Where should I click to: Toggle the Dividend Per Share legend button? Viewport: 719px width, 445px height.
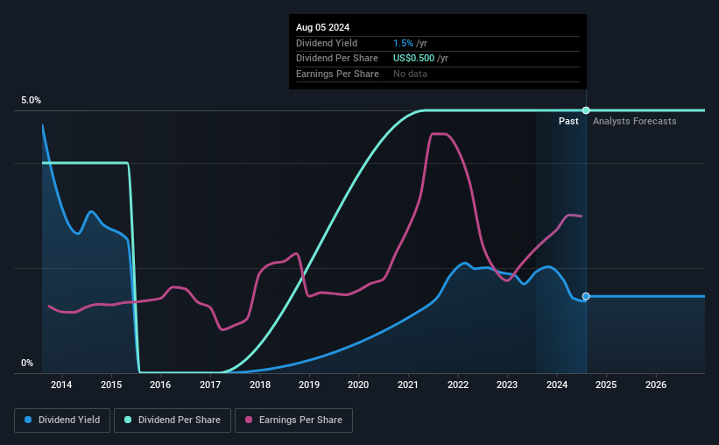pos(173,420)
